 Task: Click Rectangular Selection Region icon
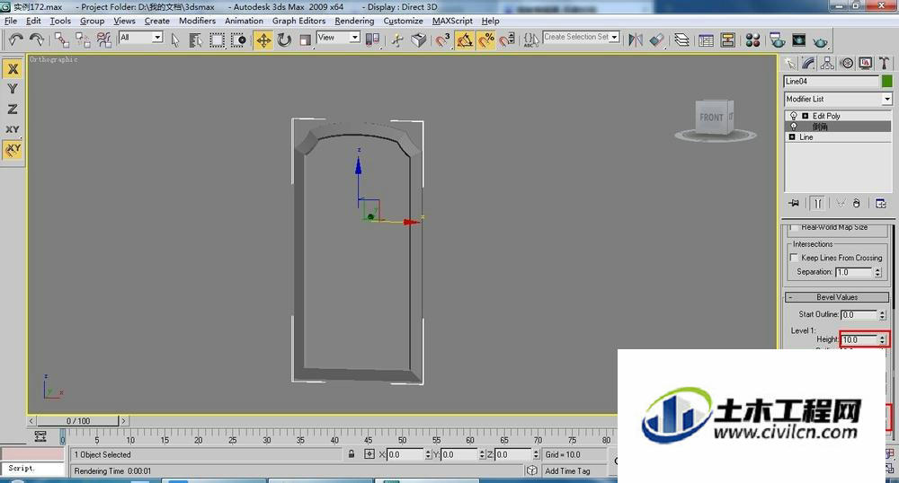click(x=217, y=40)
